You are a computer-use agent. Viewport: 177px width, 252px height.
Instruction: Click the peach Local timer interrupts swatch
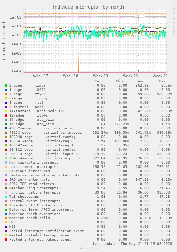tap(6, 167)
